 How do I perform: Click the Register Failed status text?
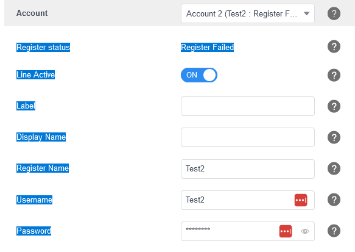click(207, 47)
